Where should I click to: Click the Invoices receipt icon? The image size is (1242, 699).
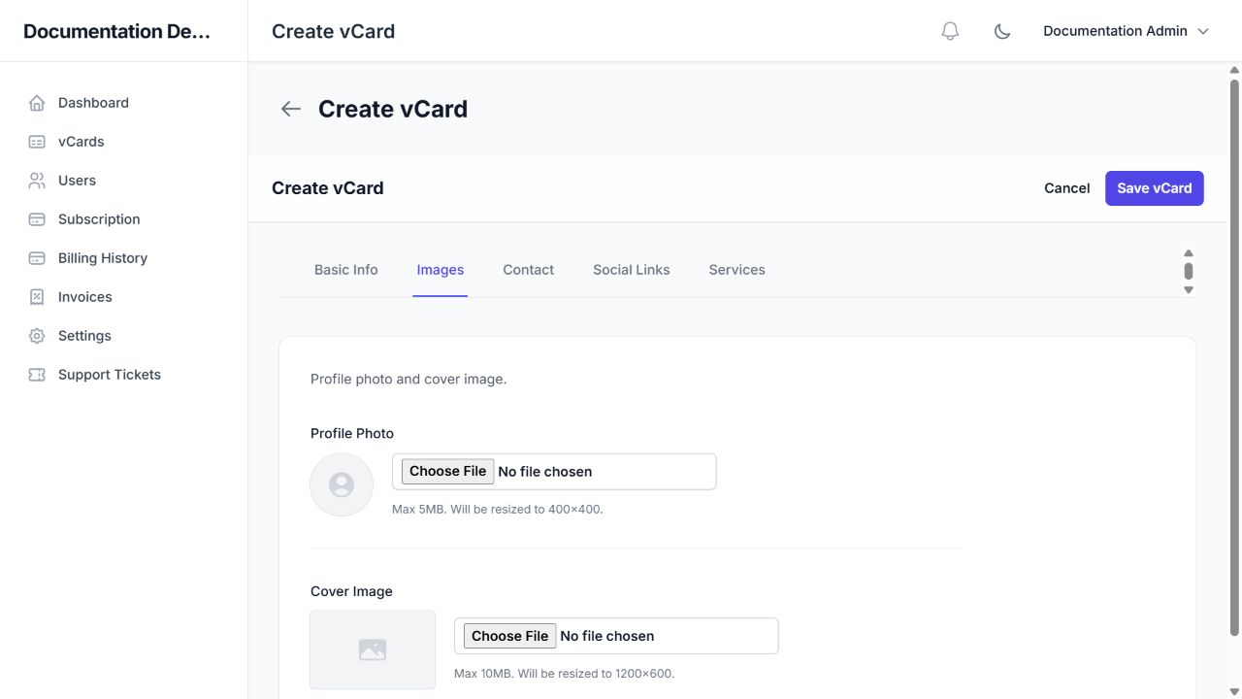(37, 297)
